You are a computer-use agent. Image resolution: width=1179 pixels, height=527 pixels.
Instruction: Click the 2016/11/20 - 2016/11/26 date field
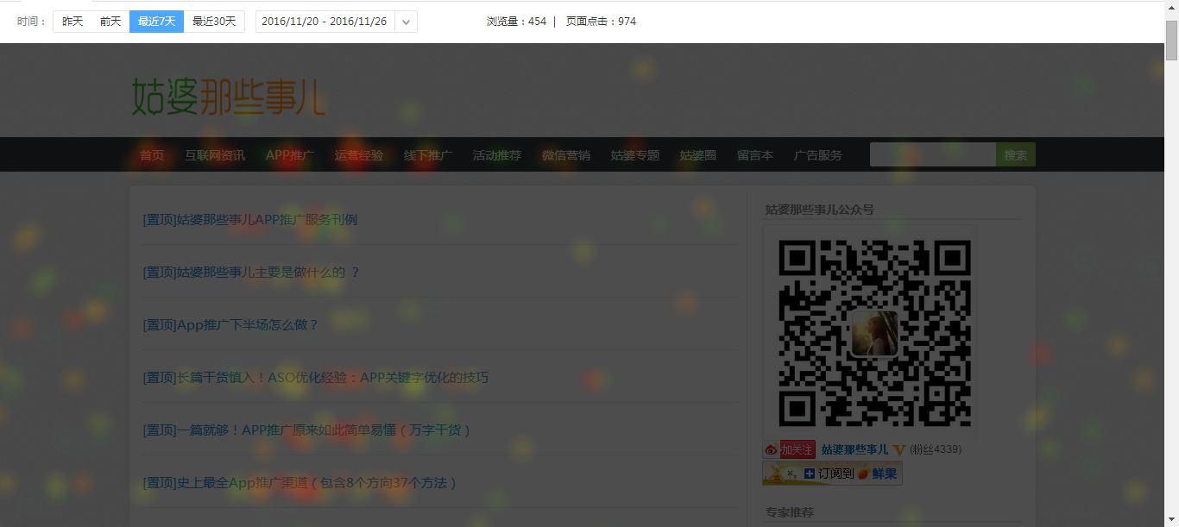(x=325, y=22)
